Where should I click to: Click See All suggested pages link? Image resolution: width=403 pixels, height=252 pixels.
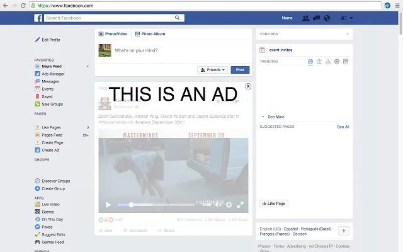click(343, 127)
